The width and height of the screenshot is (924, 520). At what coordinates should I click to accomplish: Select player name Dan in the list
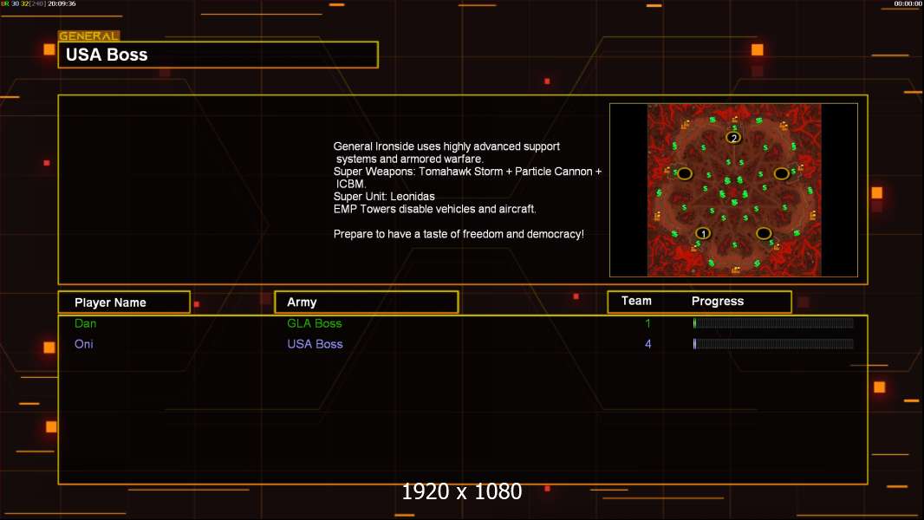coord(86,323)
